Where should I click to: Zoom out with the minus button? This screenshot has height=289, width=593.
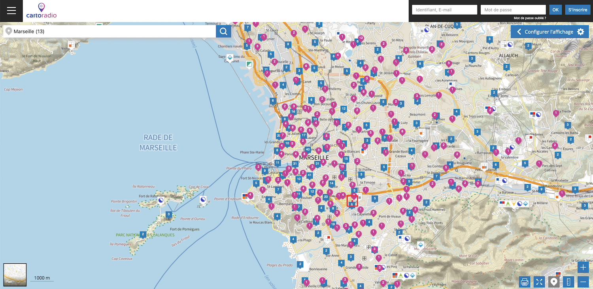(x=583, y=282)
